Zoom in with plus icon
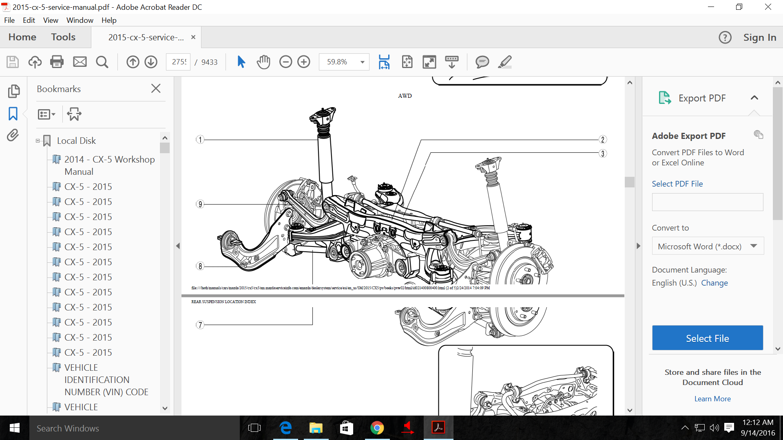Viewport: 783px width, 440px height. click(x=304, y=62)
